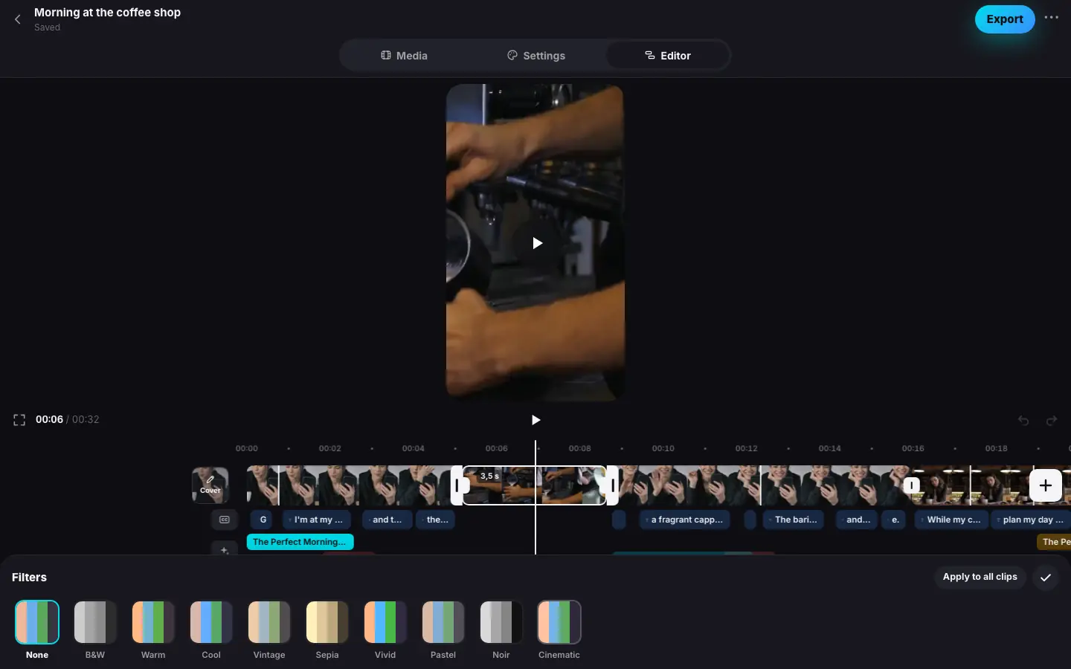Viewport: 1071px width, 669px height.
Task: Edit the Cover thumbnail
Action: pyautogui.click(x=210, y=485)
